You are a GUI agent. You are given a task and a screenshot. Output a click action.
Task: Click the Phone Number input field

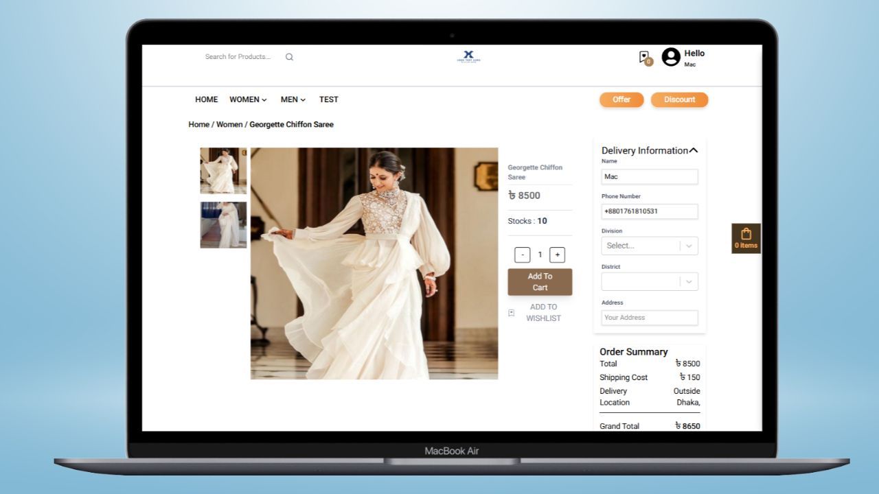tap(650, 211)
